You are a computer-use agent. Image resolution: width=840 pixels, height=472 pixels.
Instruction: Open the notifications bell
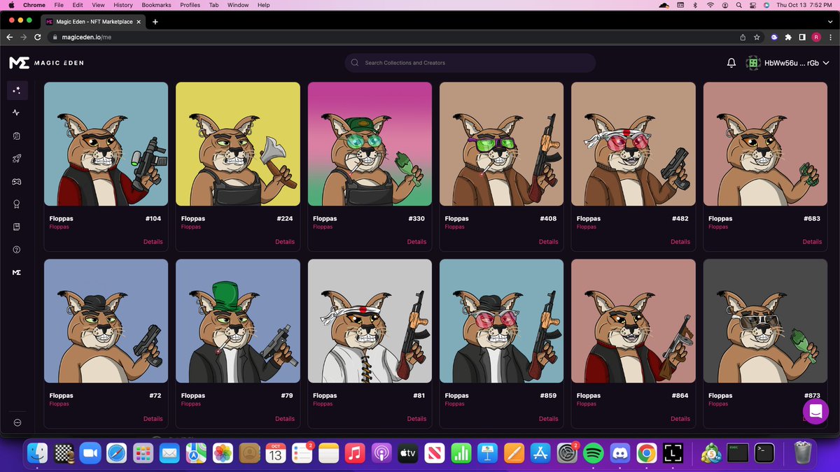pos(731,63)
